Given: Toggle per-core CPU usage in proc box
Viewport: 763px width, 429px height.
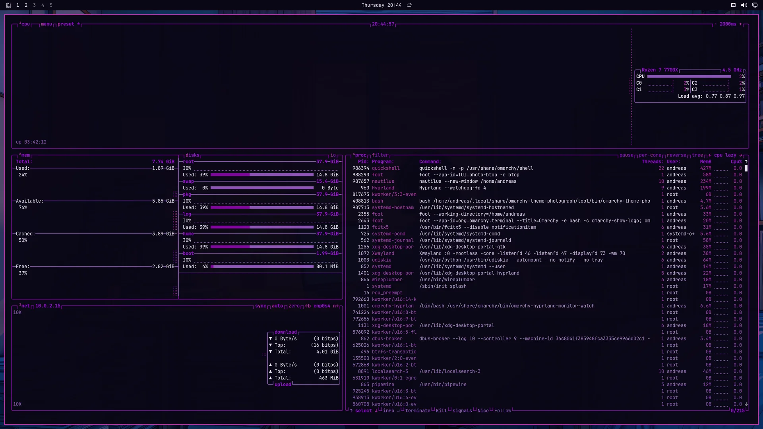Looking at the screenshot, I should tap(650, 155).
